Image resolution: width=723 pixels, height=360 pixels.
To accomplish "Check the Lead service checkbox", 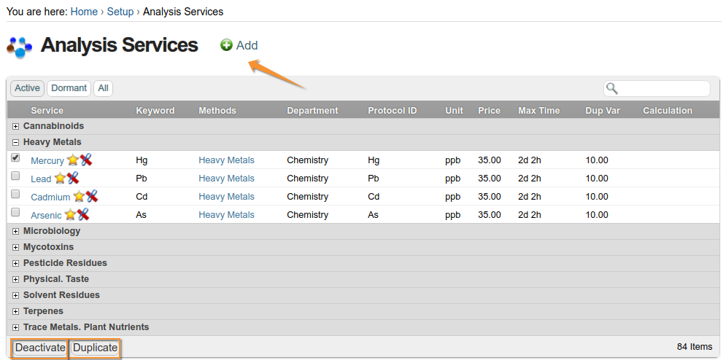I will 15,176.
